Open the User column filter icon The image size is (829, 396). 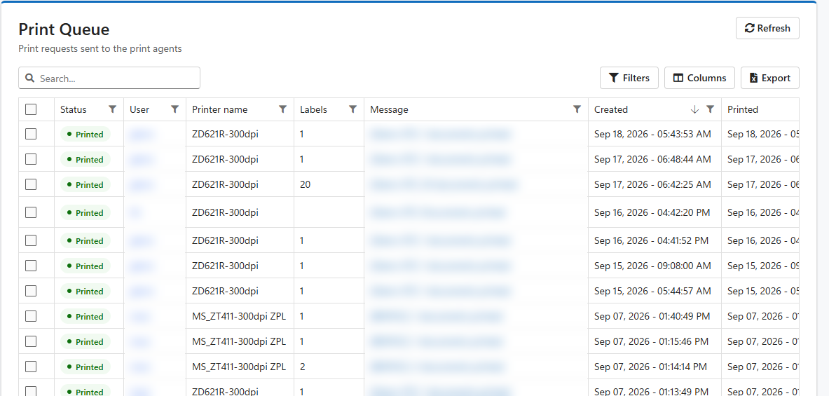point(175,109)
